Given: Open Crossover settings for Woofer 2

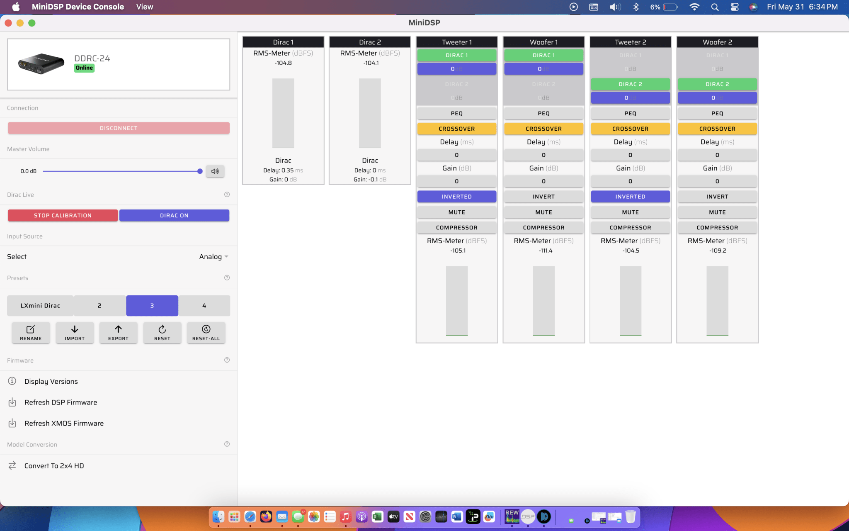Looking at the screenshot, I should 717,129.
